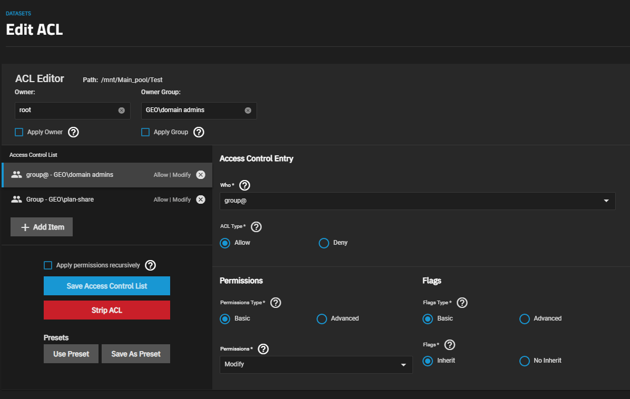Open the Who dropdown showing group@
This screenshot has width=630, height=399.
(x=418, y=201)
